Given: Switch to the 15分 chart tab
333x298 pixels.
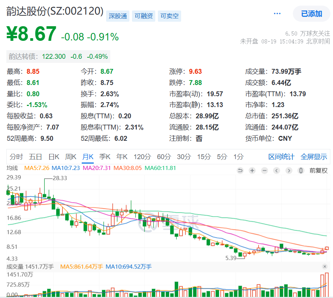Looking at the screenshot, I should pyautogui.click(x=204, y=157).
